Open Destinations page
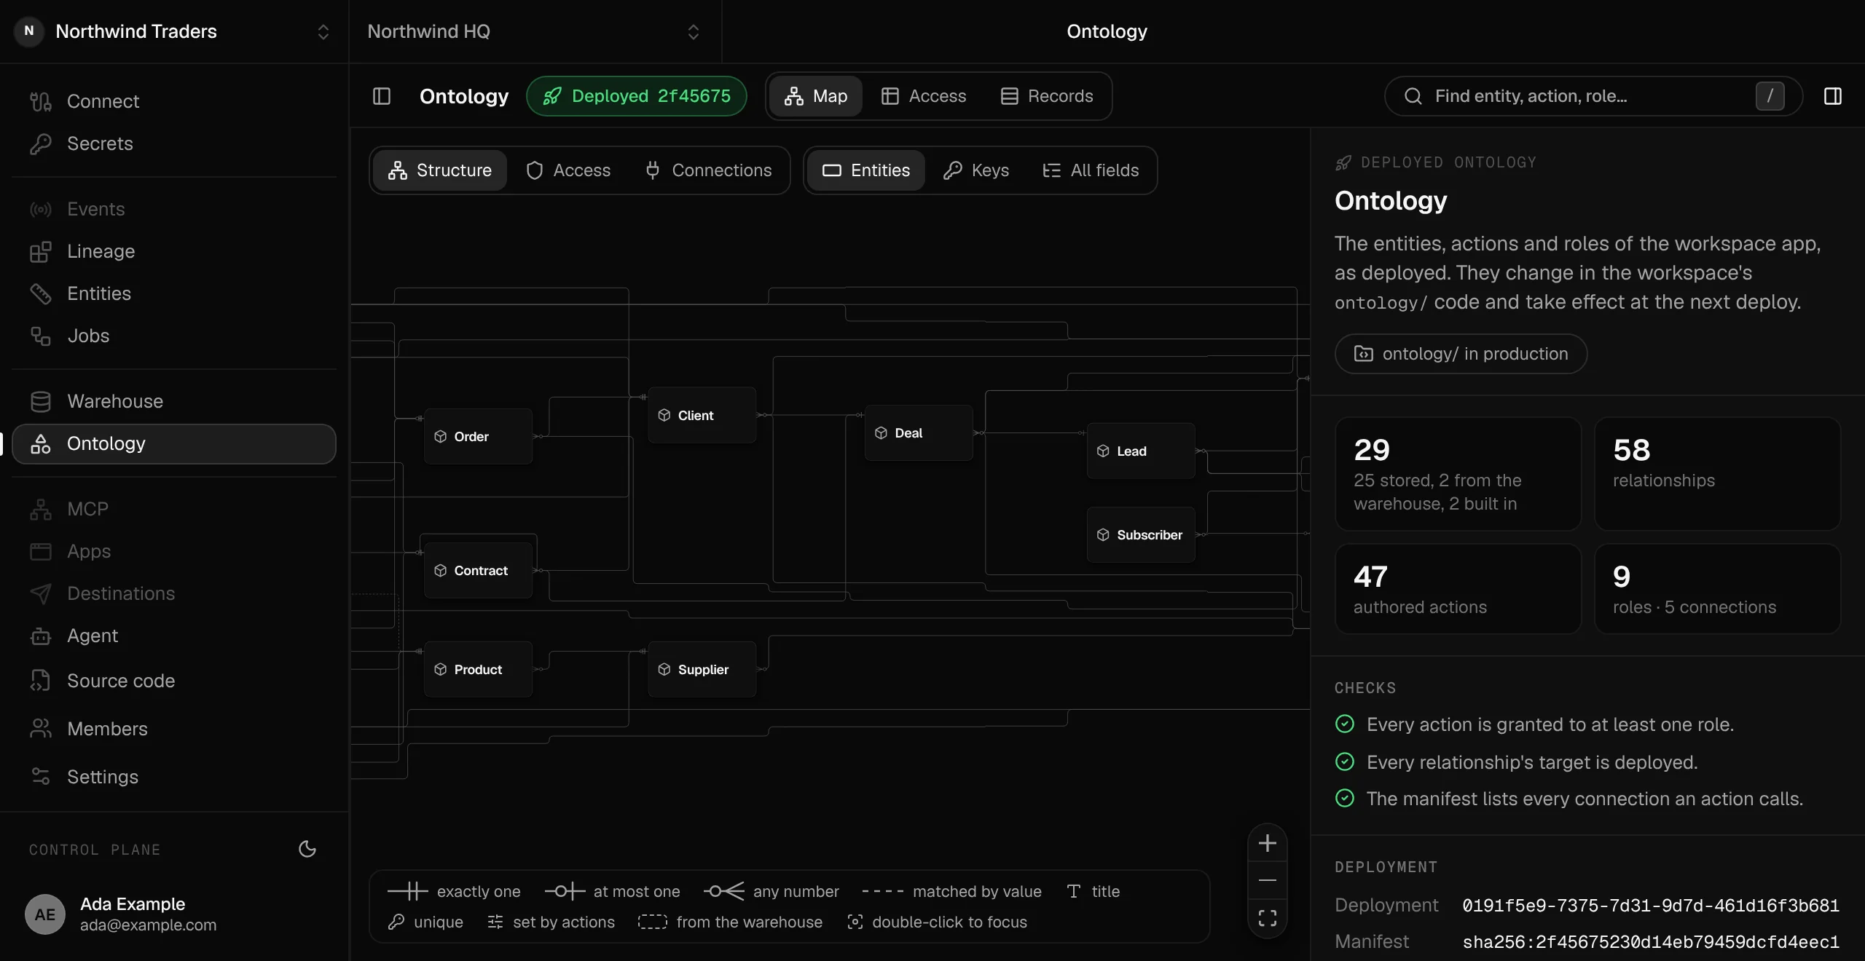This screenshot has height=961, width=1865. pos(174,593)
